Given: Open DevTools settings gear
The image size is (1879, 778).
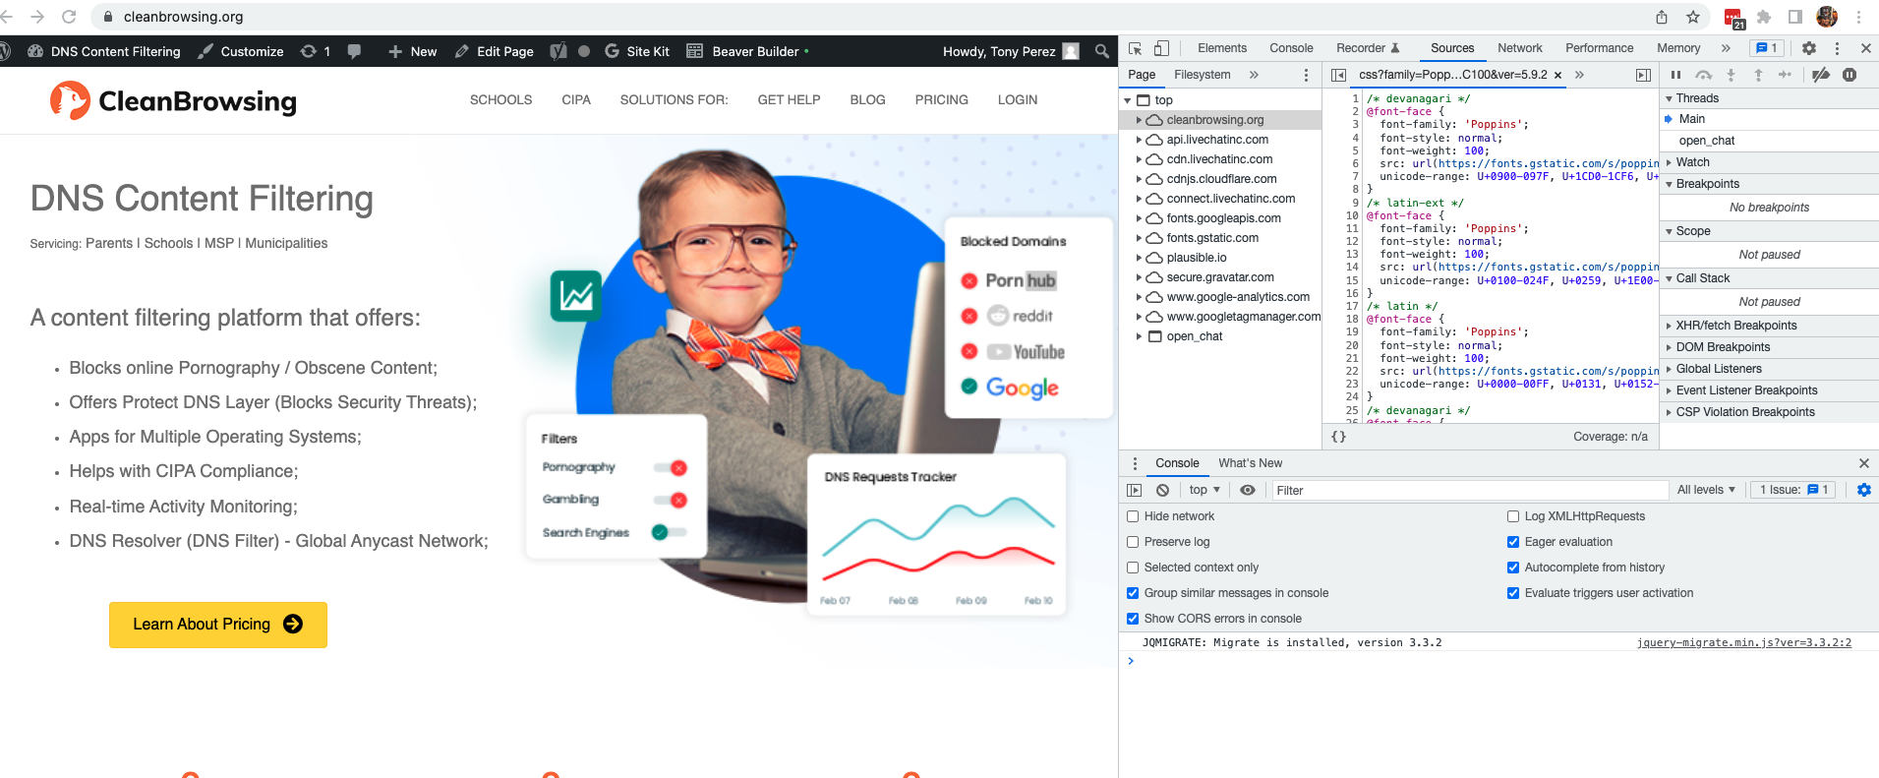Looking at the screenshot, I should (x=1809, y=48).
